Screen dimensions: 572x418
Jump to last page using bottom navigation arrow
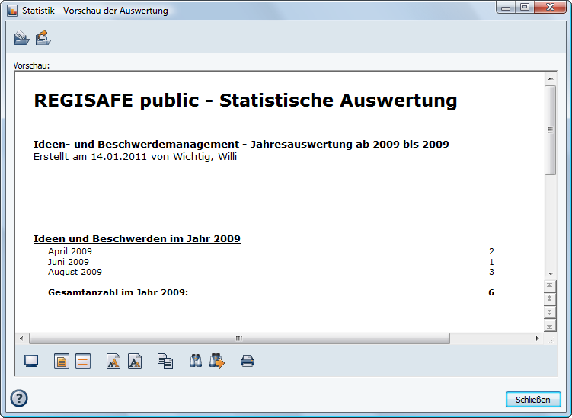pyautogui.click(x=550, y=326)
